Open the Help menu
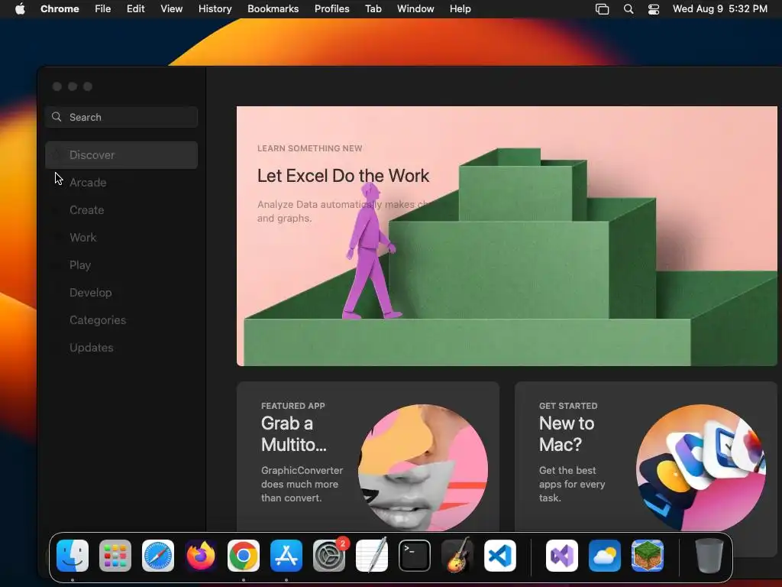The height and width of the screenshot is (587, 782). pos(460,9)
